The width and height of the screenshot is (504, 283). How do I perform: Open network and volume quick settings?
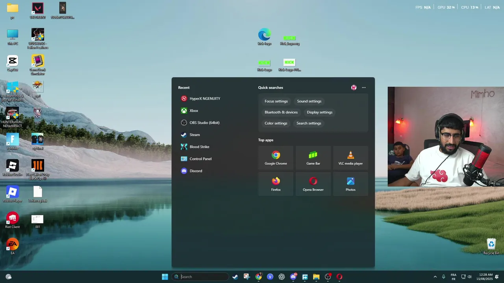pos(467,277)
